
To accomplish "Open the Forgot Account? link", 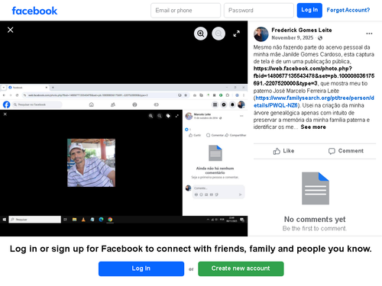I will coord(348,10).
